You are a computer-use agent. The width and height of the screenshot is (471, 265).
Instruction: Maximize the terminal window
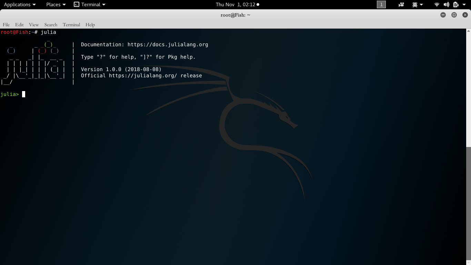coord(454,15)
